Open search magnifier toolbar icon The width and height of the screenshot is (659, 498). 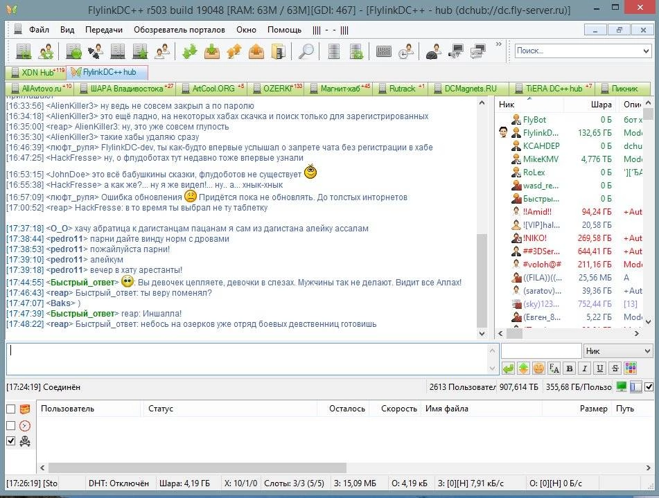[306, 51]
